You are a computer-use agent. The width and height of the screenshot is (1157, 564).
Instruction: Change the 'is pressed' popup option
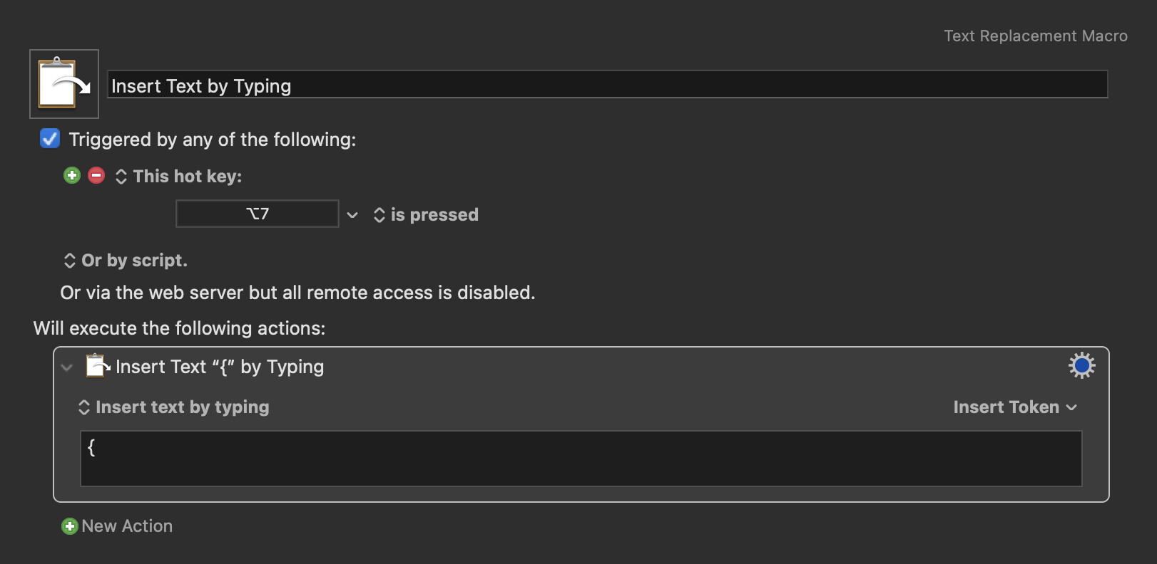point(426,215)
